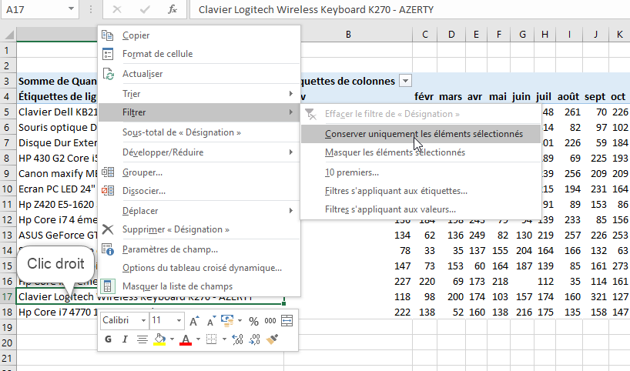This screenshot has height=371, width=630.
Task: Open the Name Box dropdown arrow
Action: 71,8
